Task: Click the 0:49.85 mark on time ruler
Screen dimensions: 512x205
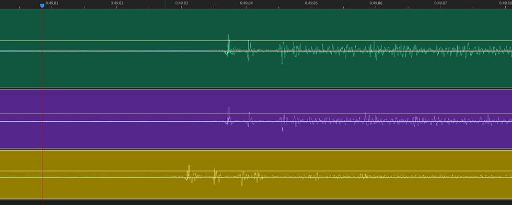Action: coord(311,3)
